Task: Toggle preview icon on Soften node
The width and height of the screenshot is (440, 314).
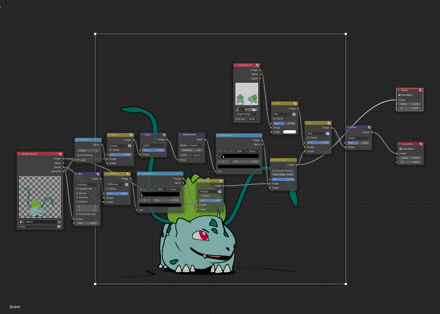Action: (x=369, y=127)
